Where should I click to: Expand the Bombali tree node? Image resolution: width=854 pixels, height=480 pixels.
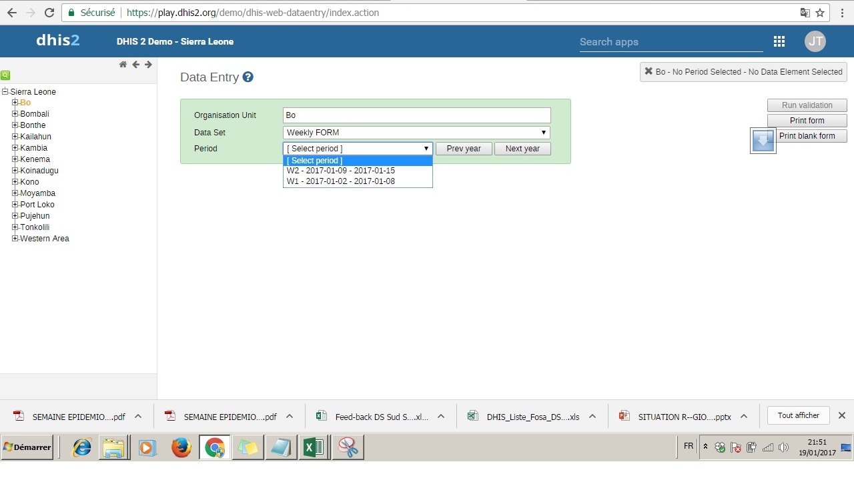coord(15,114)
